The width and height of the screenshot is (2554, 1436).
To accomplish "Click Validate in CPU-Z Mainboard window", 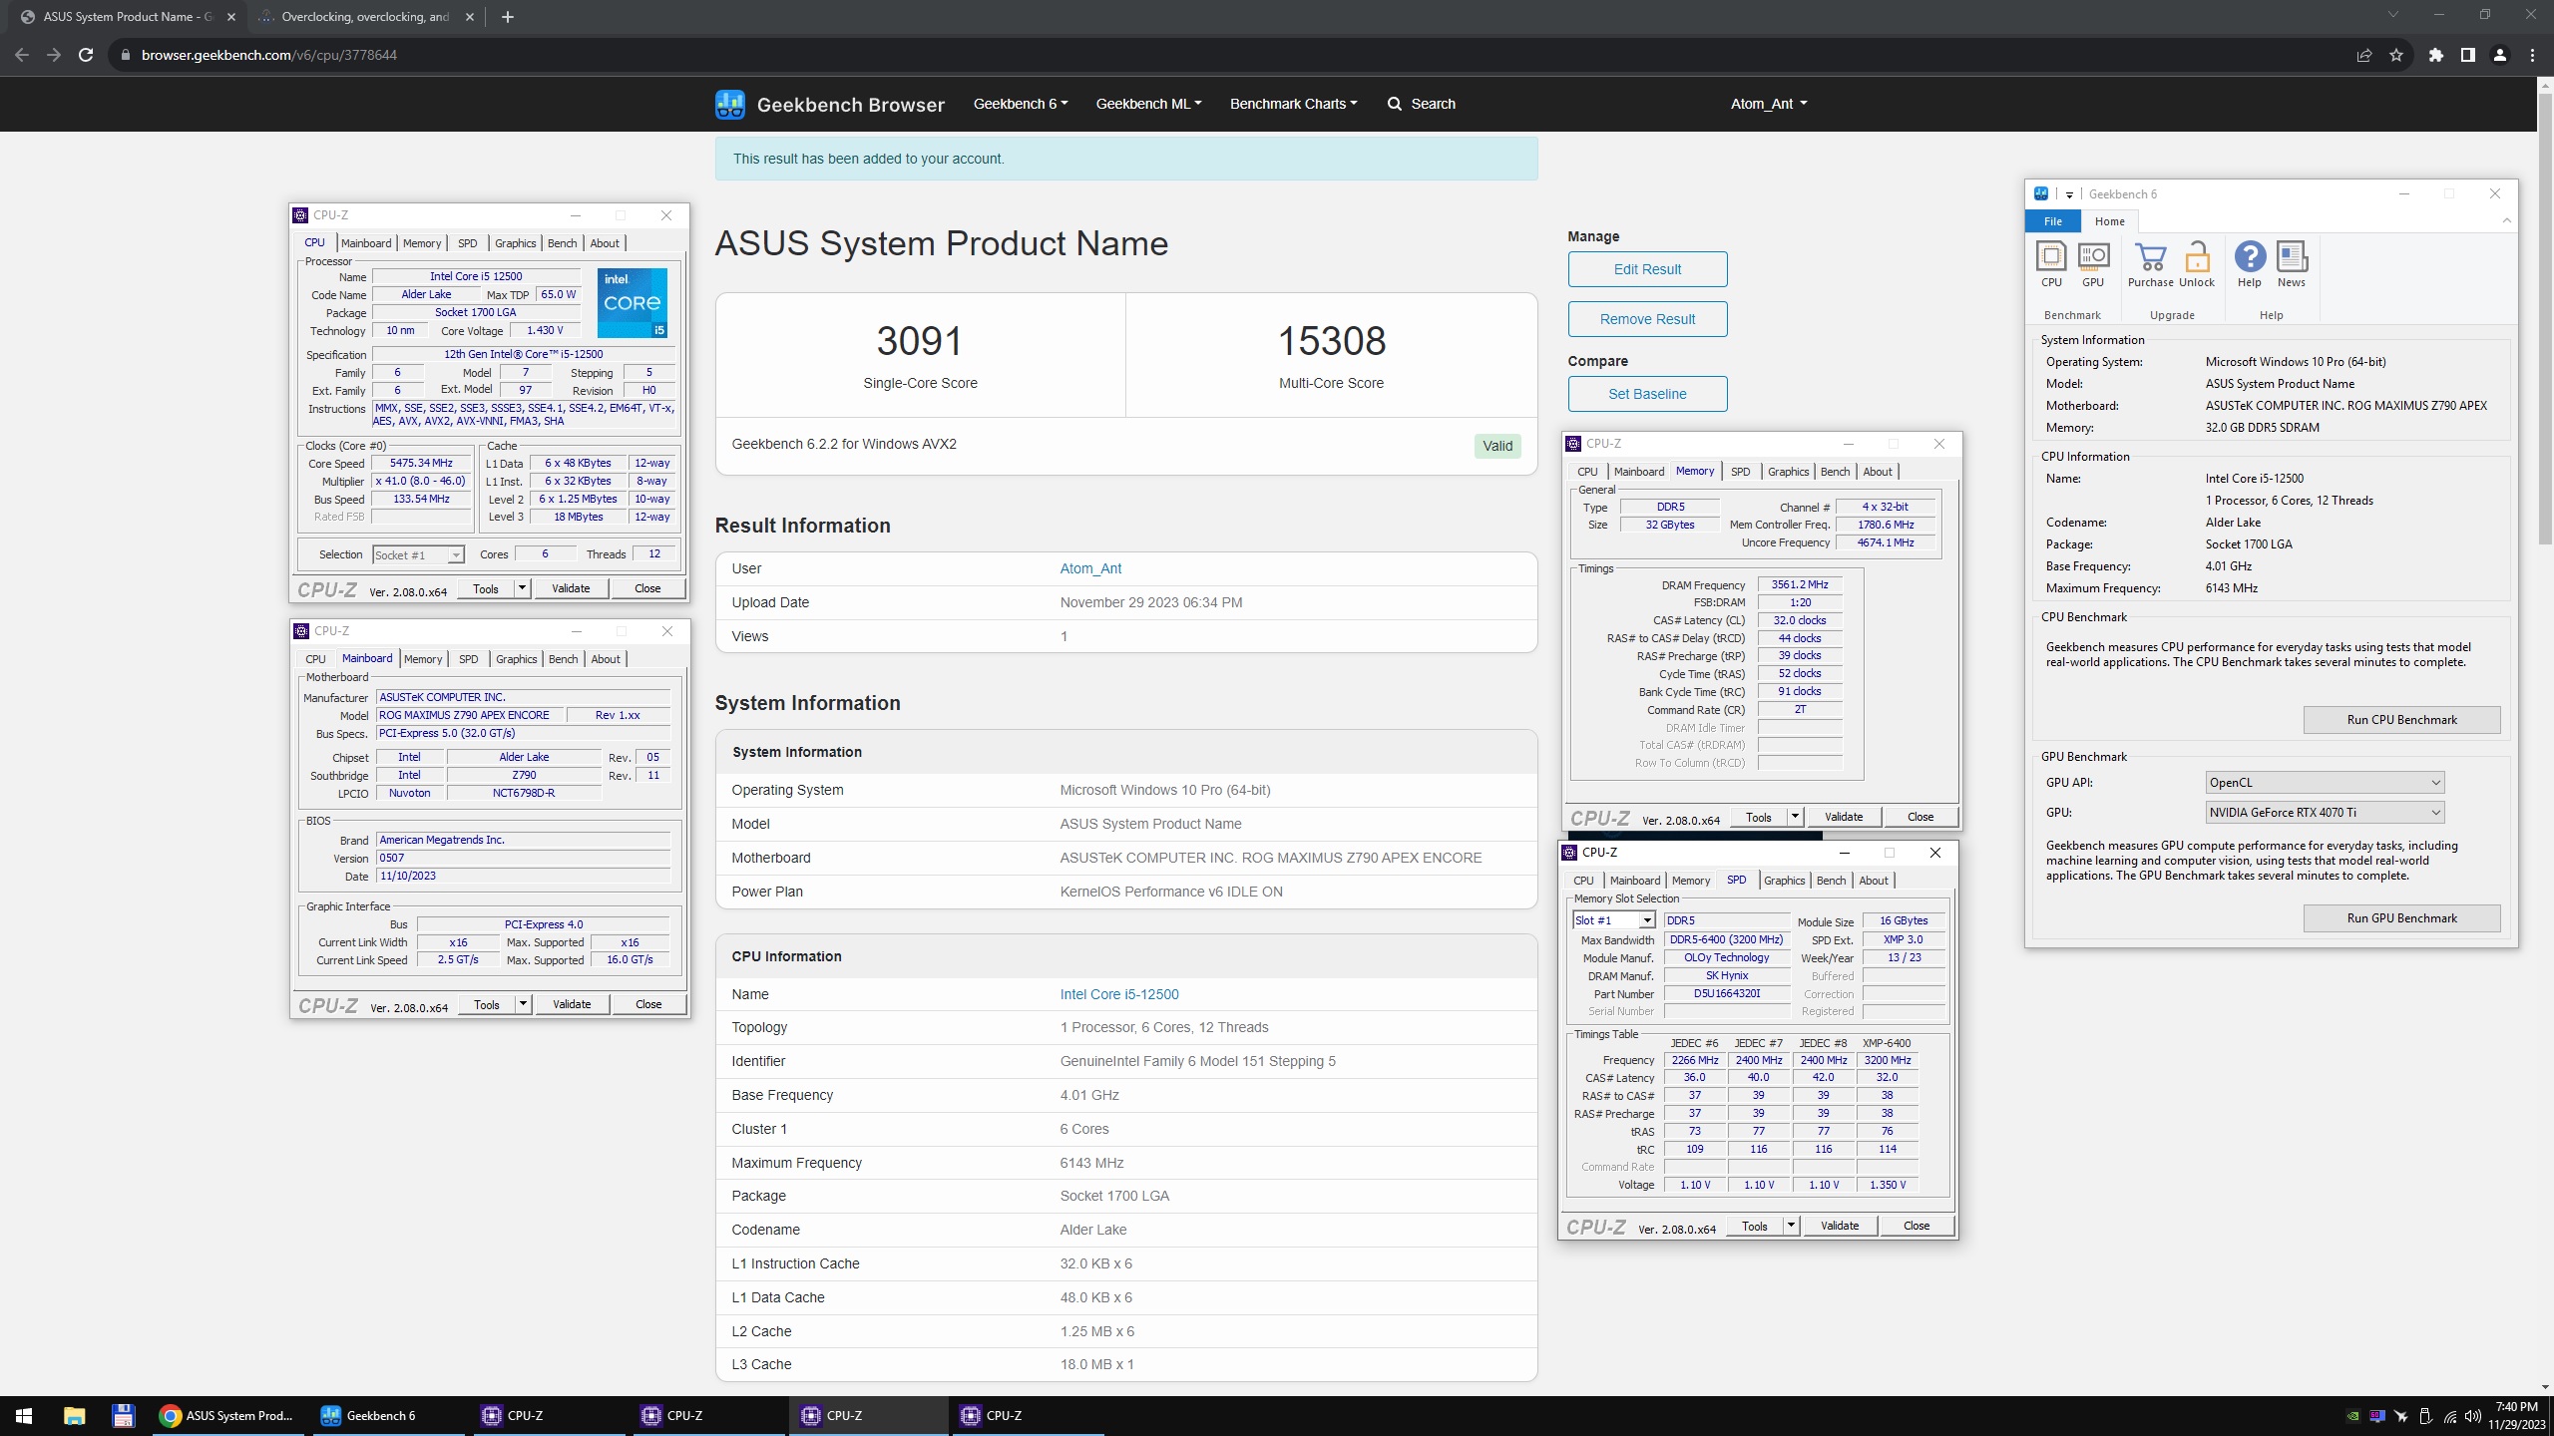I will pyautogui.click(x=572, y=1004).
